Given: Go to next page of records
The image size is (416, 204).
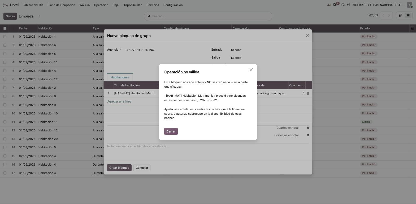Looking at the screenshot, I should [389, 15].
